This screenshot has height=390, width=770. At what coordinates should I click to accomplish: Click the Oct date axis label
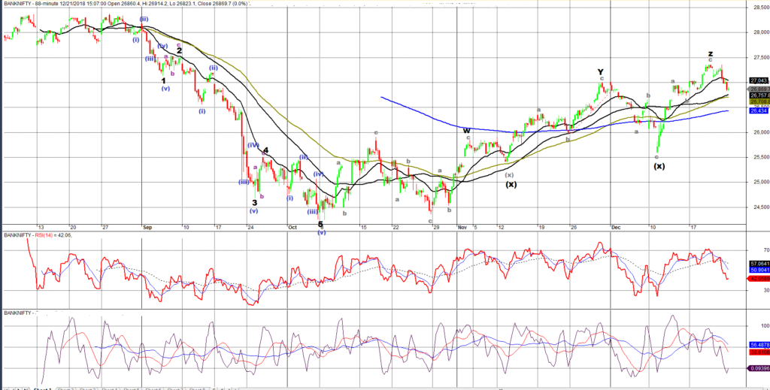[293, 228]
